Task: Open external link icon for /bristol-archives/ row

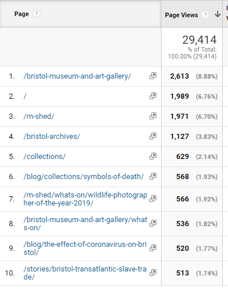Action: [x=153, y=136]
